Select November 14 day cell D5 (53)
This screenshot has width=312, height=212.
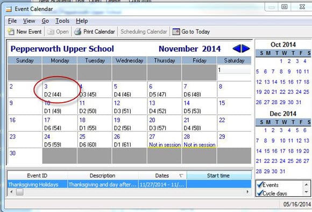(199, 106)
